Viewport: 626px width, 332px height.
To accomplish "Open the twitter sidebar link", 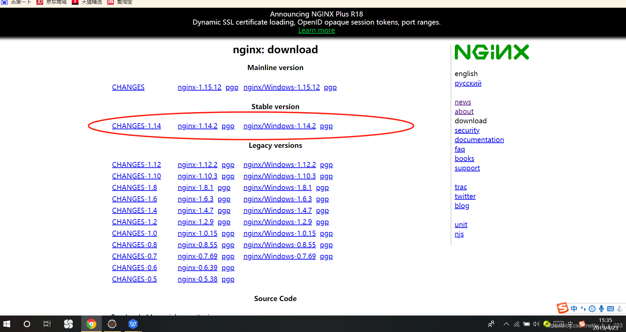I will [465, 196].
